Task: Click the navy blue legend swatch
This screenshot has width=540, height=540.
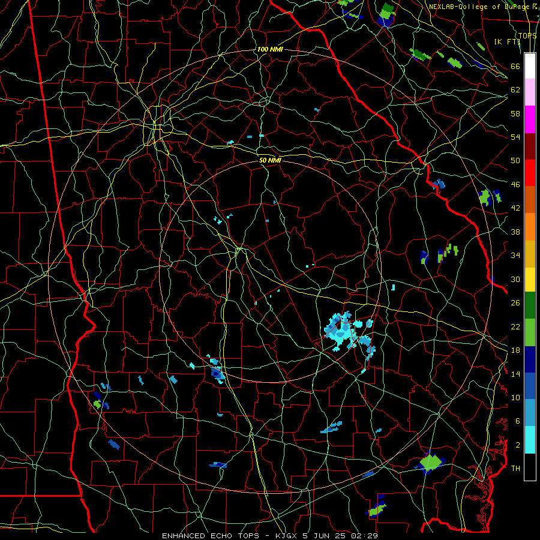Action: (530, 359)
